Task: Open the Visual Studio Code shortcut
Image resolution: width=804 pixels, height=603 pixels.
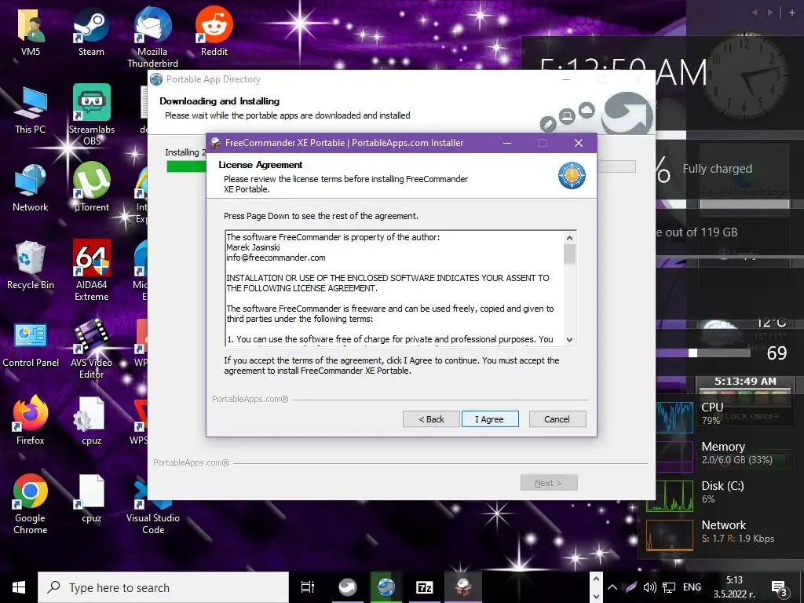Action: coord(153,508)
